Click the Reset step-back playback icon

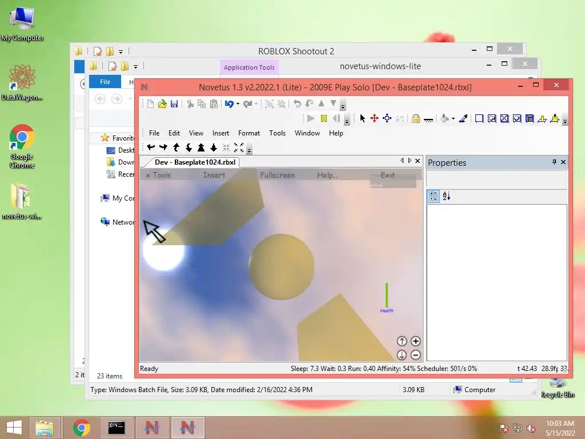click(336, 119)
